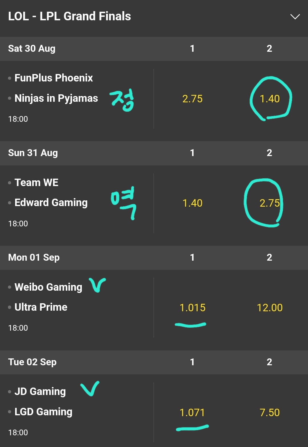Tap the Ninjas in Pyjamas team name
This screenshot has width=308, height=447.
point(56,98)
